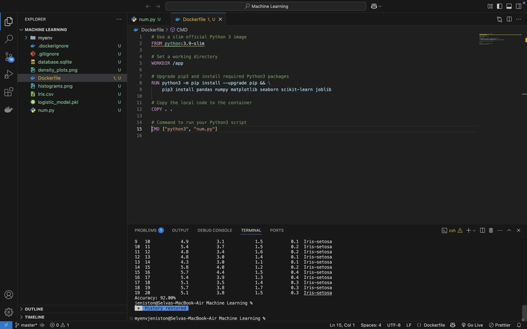Screen dimensions: 527x329
Task: Go back with the left navigation arrow
Action: coord(148,6)
